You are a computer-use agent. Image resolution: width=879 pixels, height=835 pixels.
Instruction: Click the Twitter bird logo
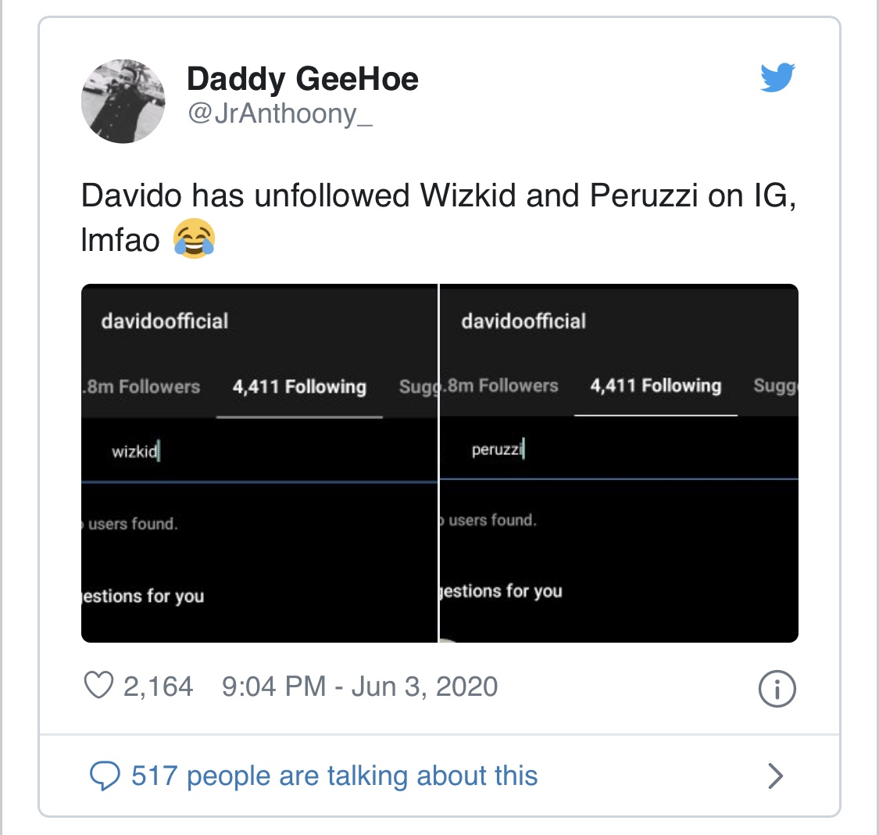tap(777, 77)
